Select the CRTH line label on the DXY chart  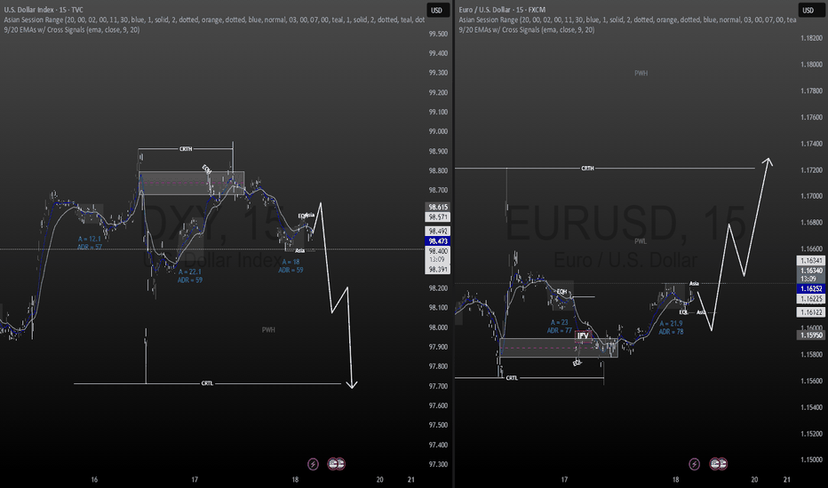point(186,149)
